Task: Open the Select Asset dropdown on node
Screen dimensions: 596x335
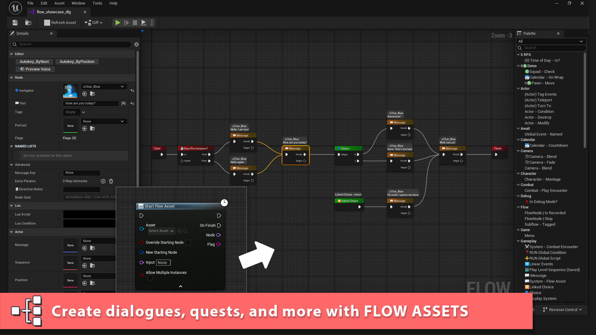Action: click(161, 231)
